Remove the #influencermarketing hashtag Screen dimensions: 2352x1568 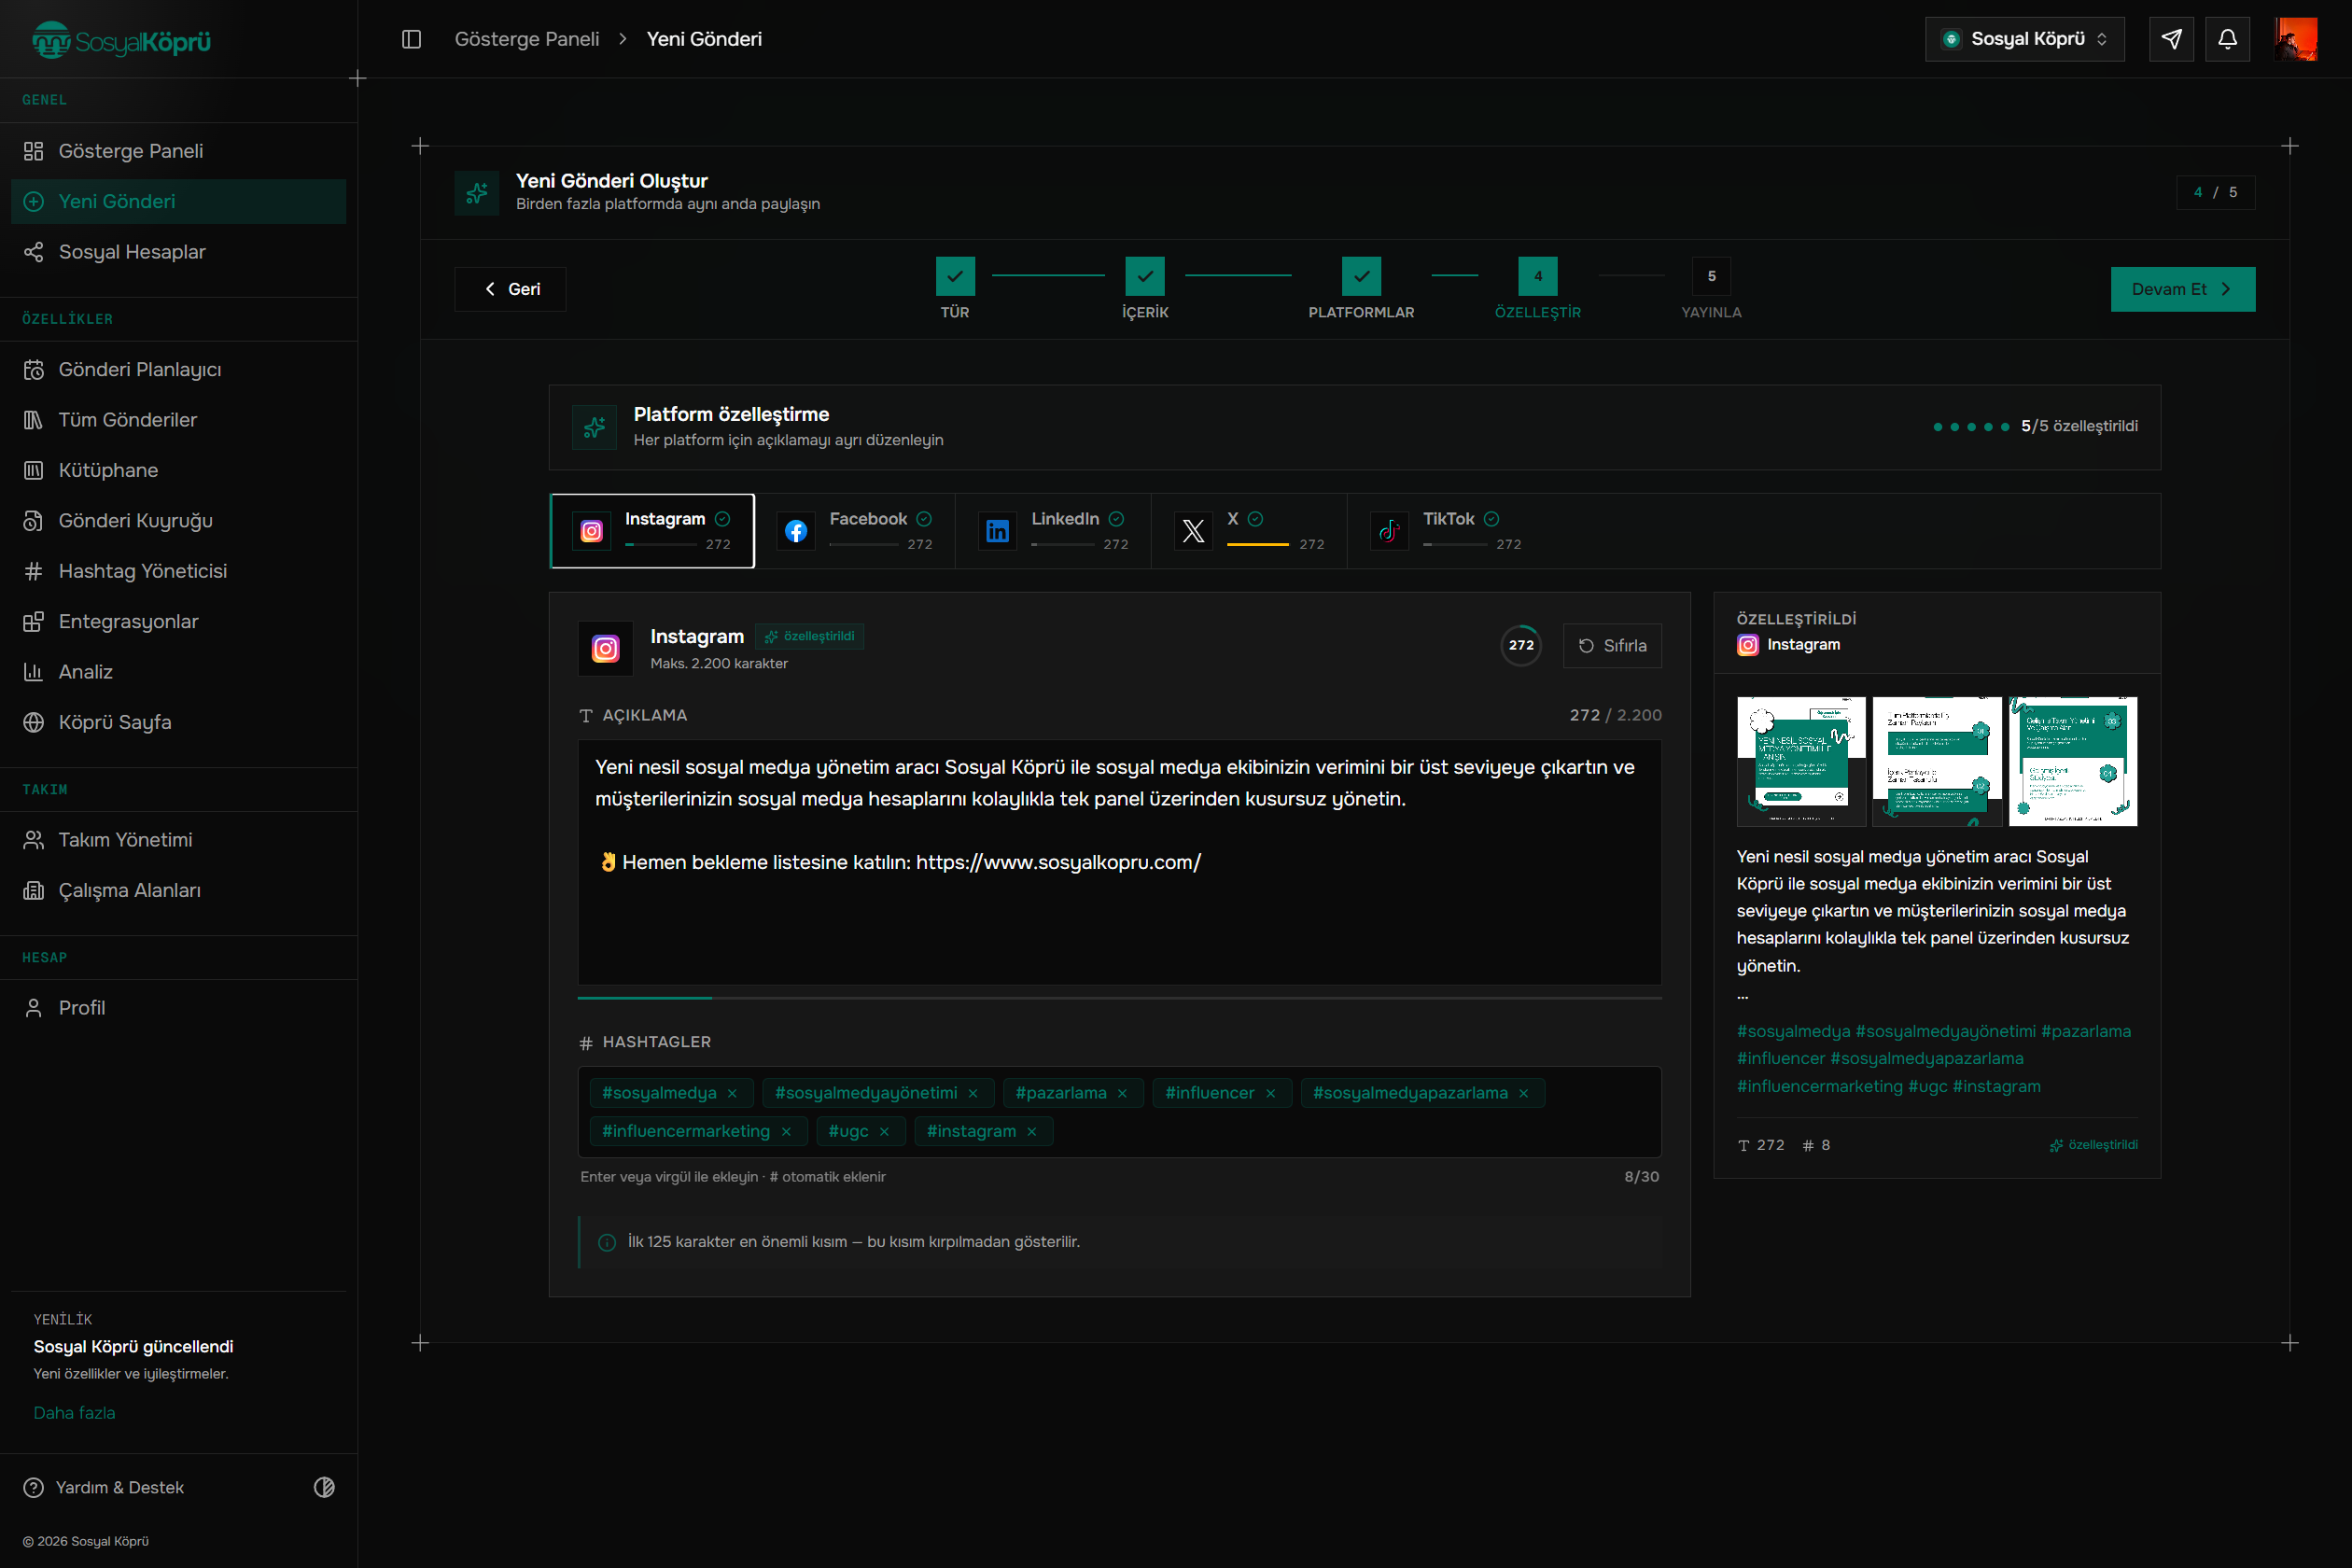pos(786,1131)
